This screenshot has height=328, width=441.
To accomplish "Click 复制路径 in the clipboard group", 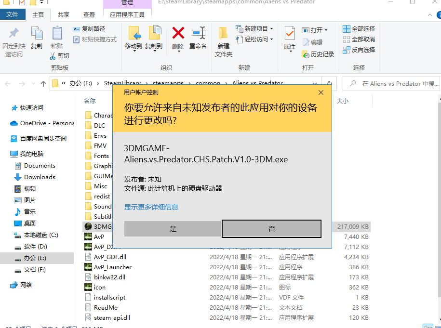I will pyautogui.click(x=89, y=29).
